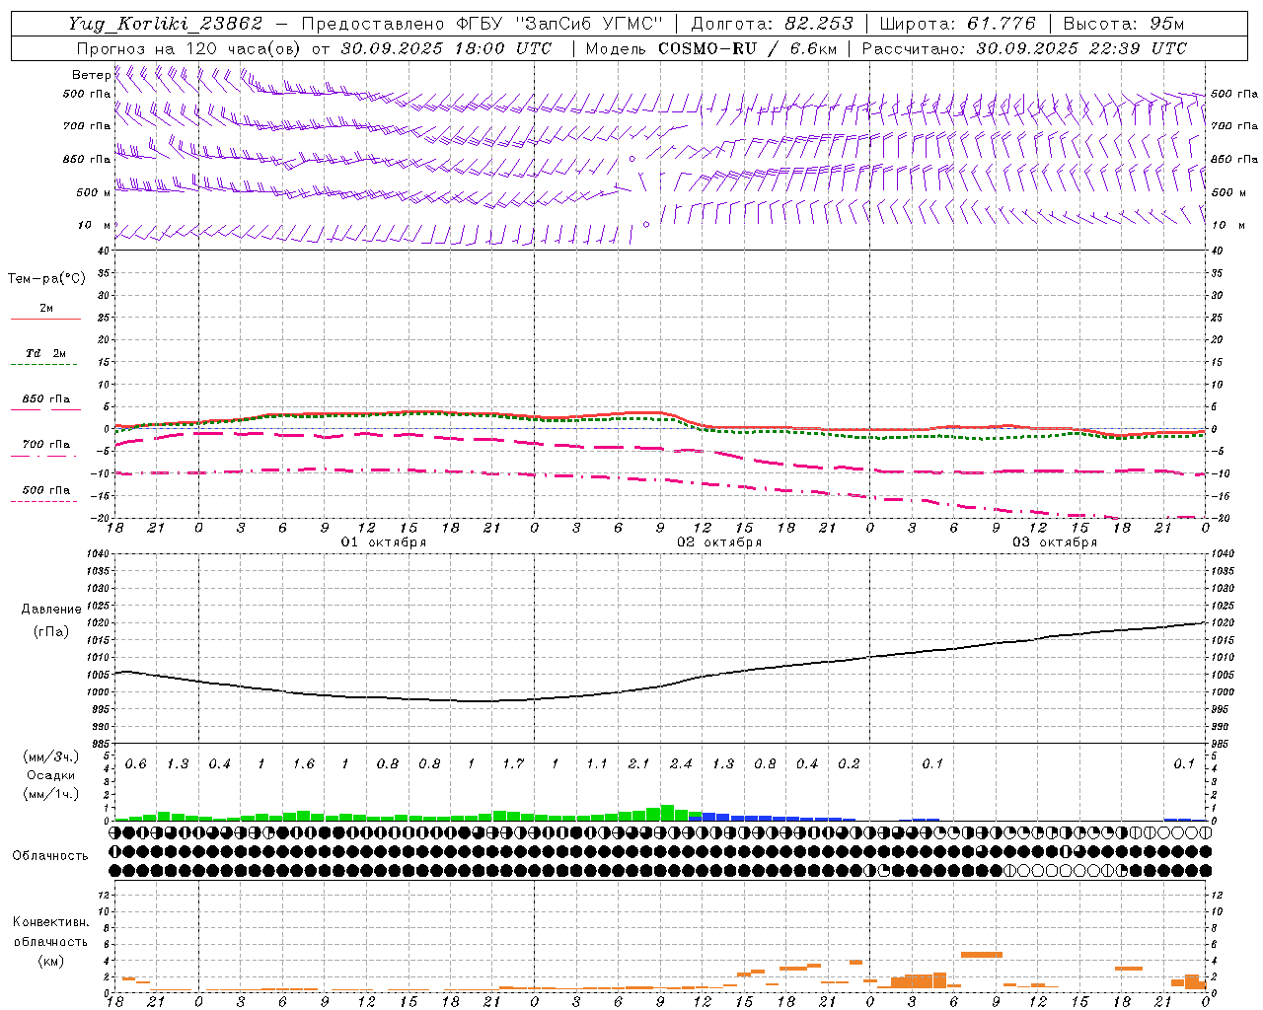Click the Широта: 61.776 value
This screenshot has width=1263, height=1010.
coord(957,24)
